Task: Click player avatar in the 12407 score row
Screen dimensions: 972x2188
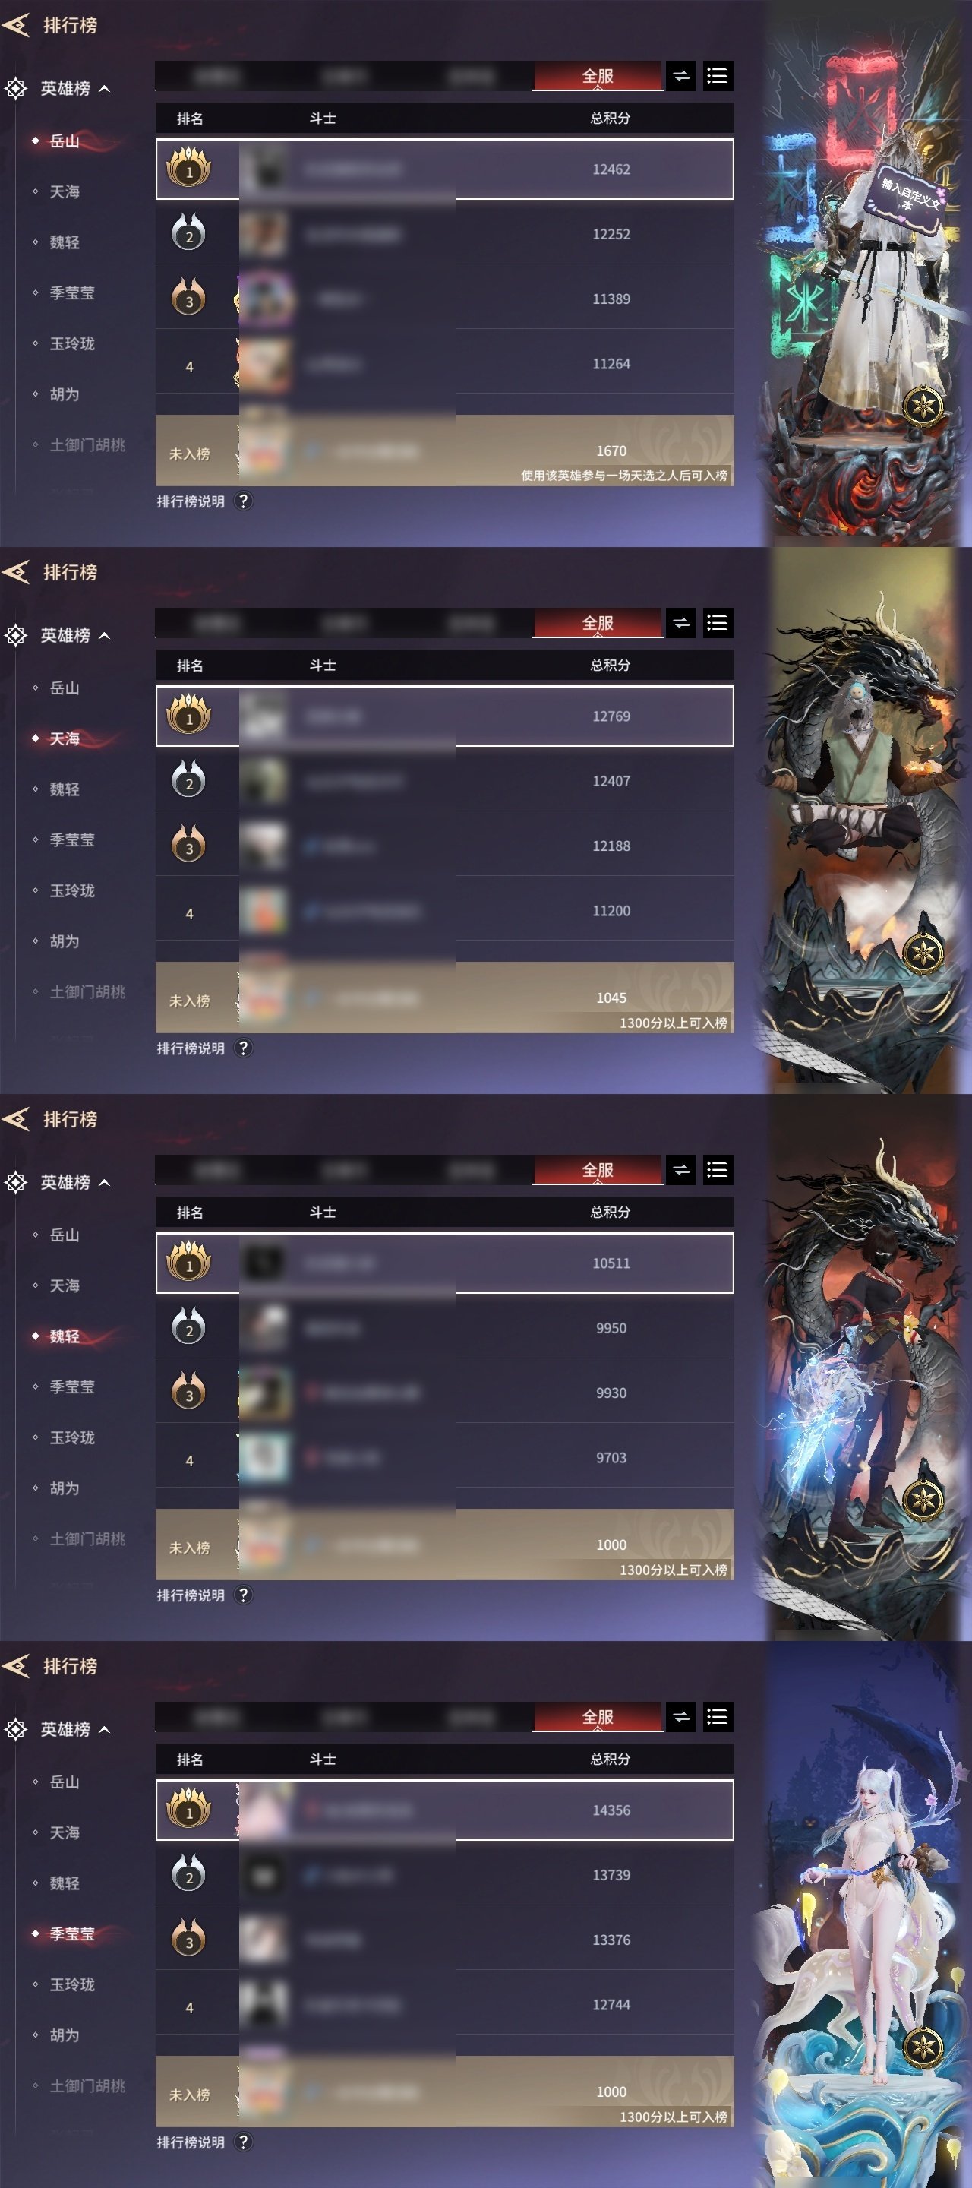Action: (264, 782)
